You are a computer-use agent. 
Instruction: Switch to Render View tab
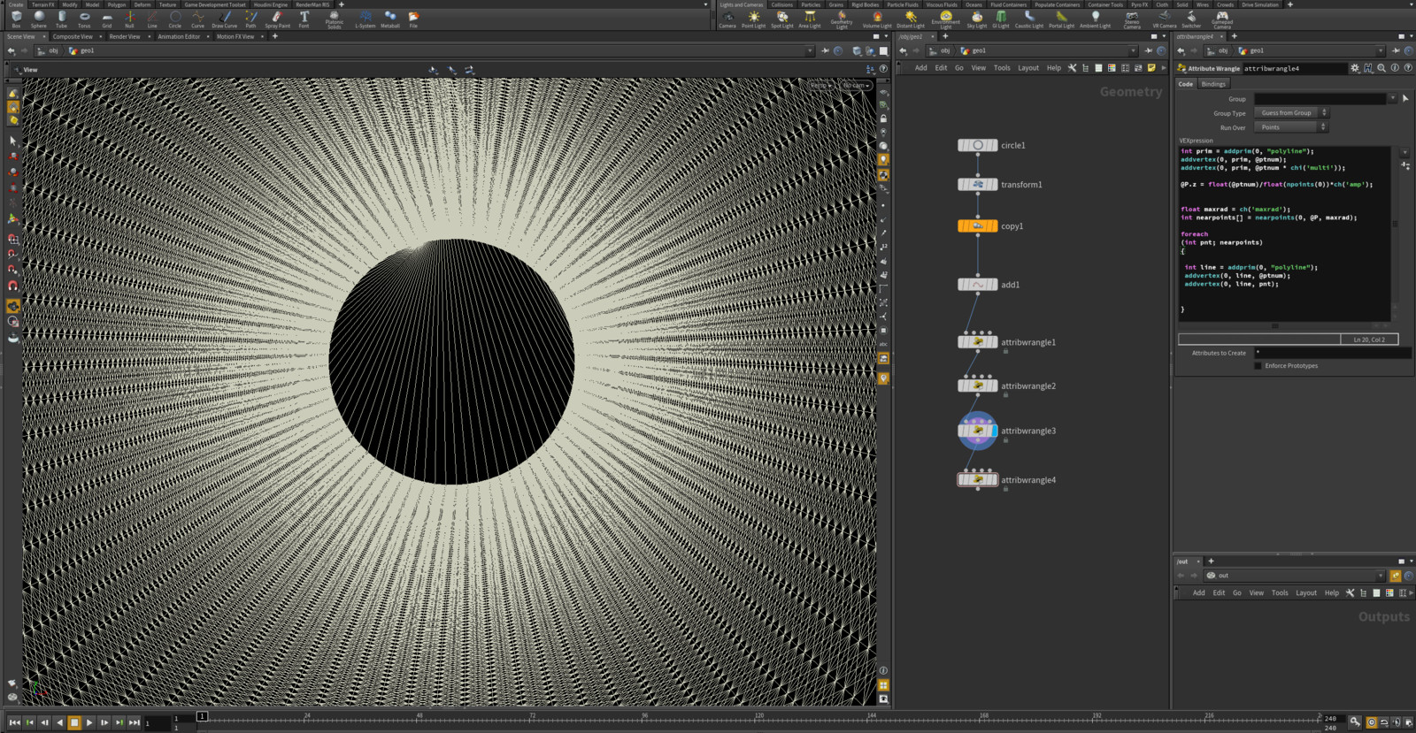[x=124, y=36]
